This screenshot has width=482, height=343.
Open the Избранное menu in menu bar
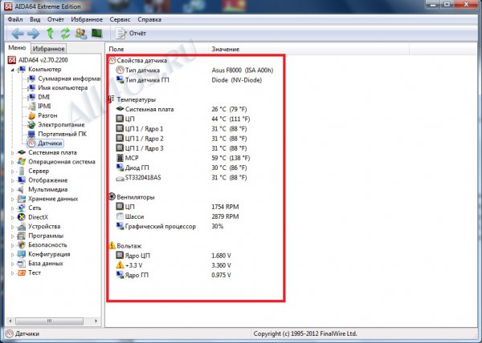tap(87, 19)
